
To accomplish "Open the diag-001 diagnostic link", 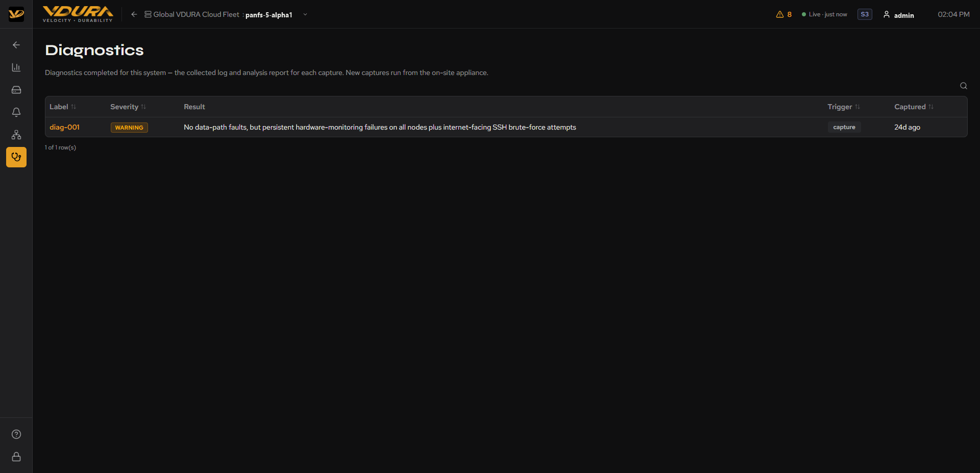I will pyautogui.click(x=65, y=127).
